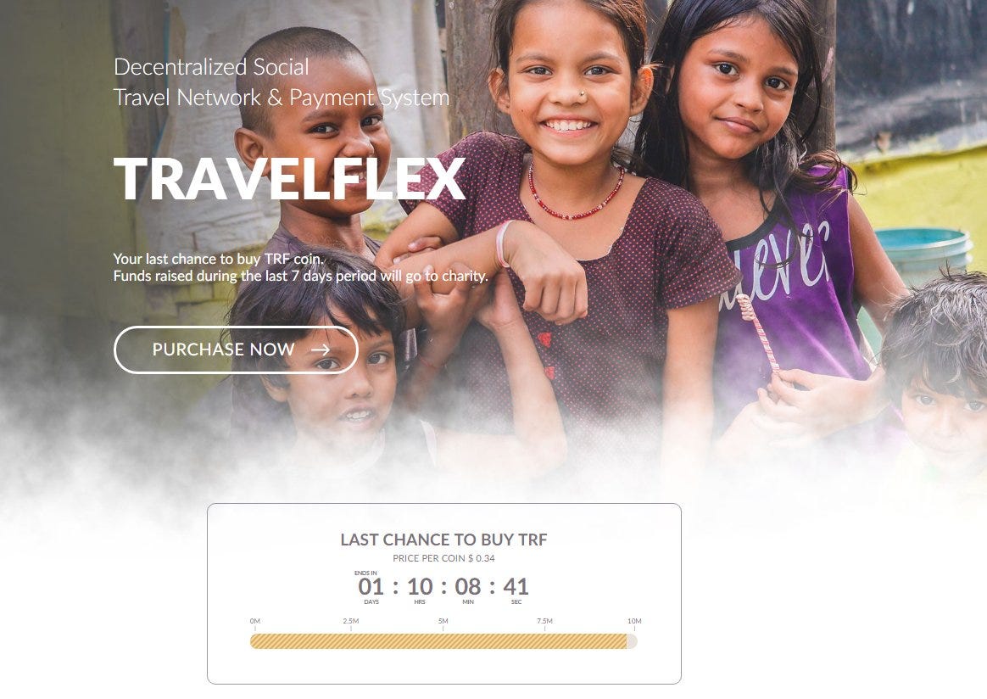Click the unfilled end of progress bar

coord(632,641)
